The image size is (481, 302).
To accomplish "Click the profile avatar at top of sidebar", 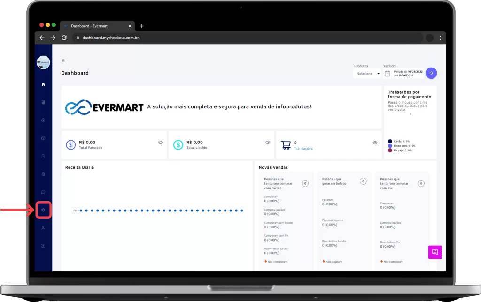I will click(43, 61).
